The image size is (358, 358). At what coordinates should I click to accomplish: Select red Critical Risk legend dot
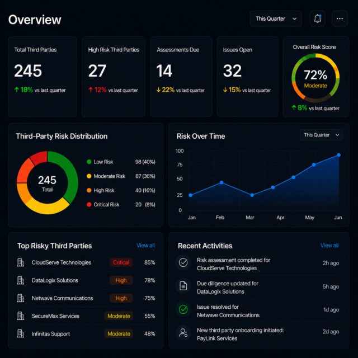tap(89, 204)
